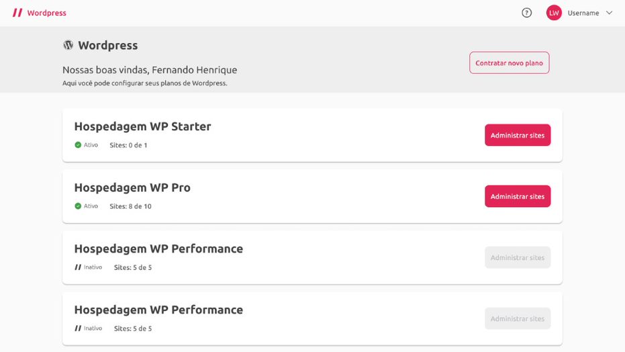Select the Hospedagem WP Pro title
Image resolution: width=625 pixels, height=352 pixels.
tap(132, 187)
